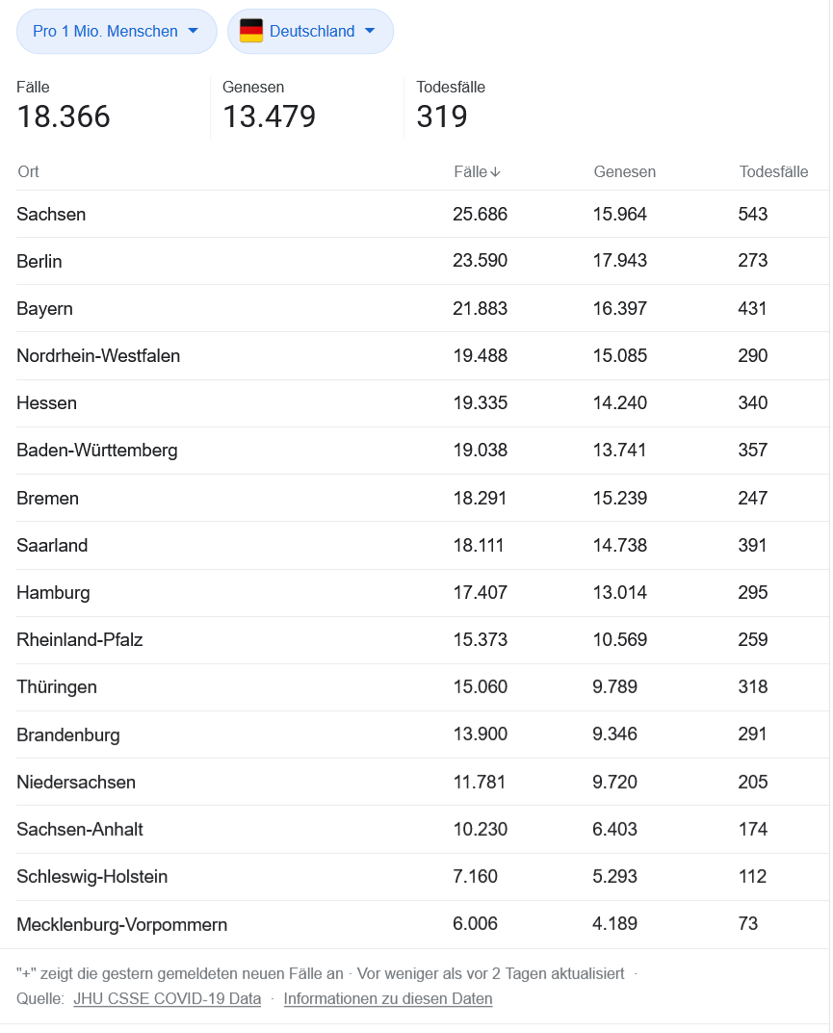The height and width of the screenshot is (1033, 833).
Task: Sort the table by the Fälle column
Action: (472, 171)
